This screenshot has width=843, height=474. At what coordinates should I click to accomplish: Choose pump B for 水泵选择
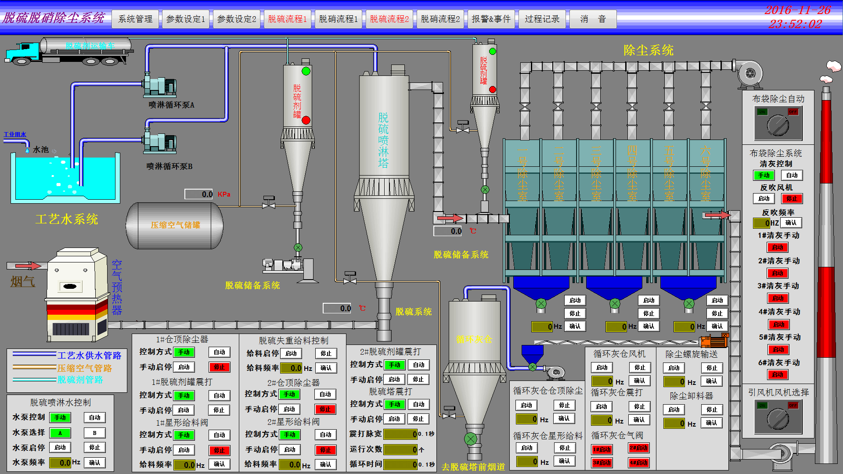tap(94, 433)
